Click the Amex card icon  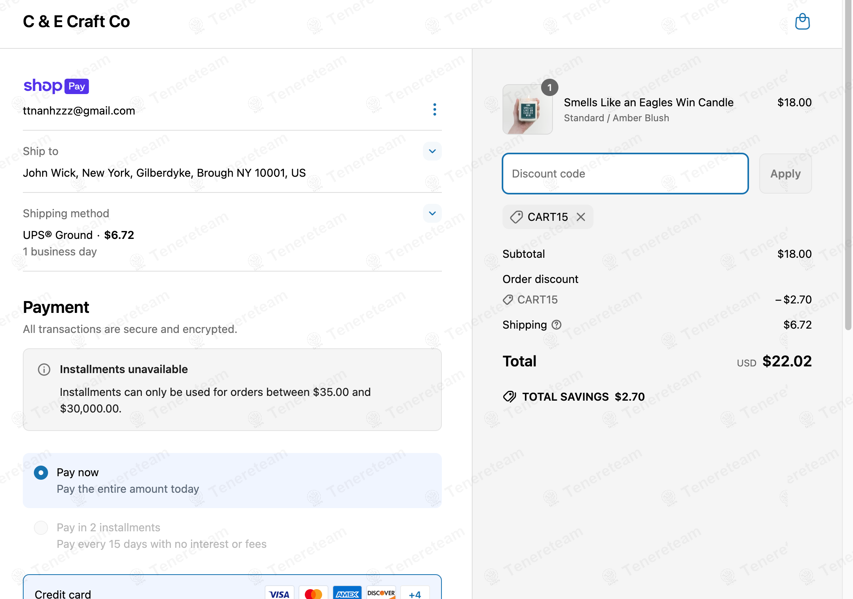(347, 593)
